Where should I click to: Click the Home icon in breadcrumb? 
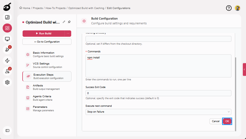(20, 8)
